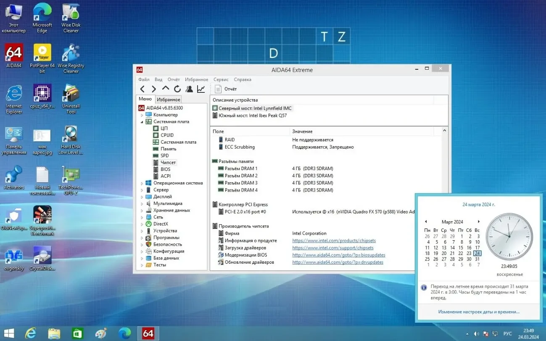This screenshot has height=341, width=546.
Task: Open the Сервис menu
Action: pos(221,79)
